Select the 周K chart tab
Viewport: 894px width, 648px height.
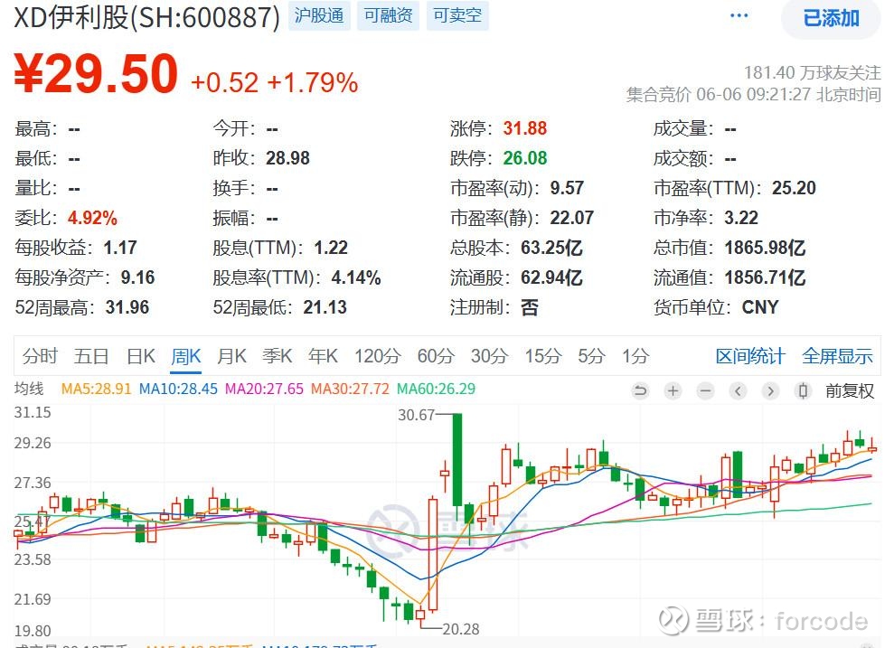pyautogui.click(x=186, y=356)
